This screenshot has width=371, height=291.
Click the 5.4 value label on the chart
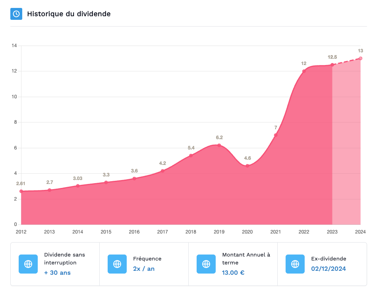[x=191, y=148]
